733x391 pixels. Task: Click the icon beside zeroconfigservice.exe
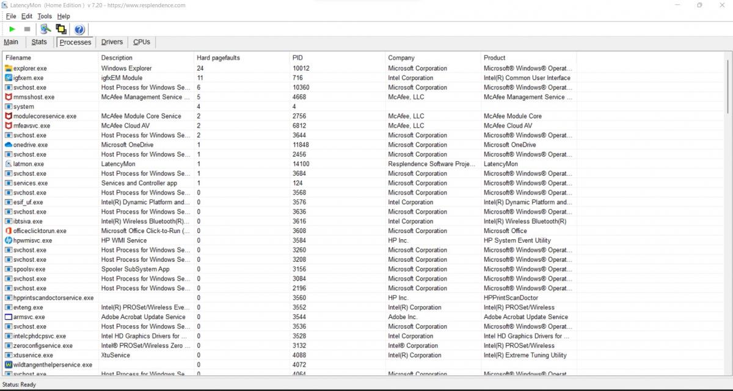9,346
